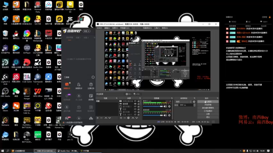The width and height of the screenshot is (273, 153).
Task: Open the Studio One 4 desktop icon
Action: (x=38, y=65)
